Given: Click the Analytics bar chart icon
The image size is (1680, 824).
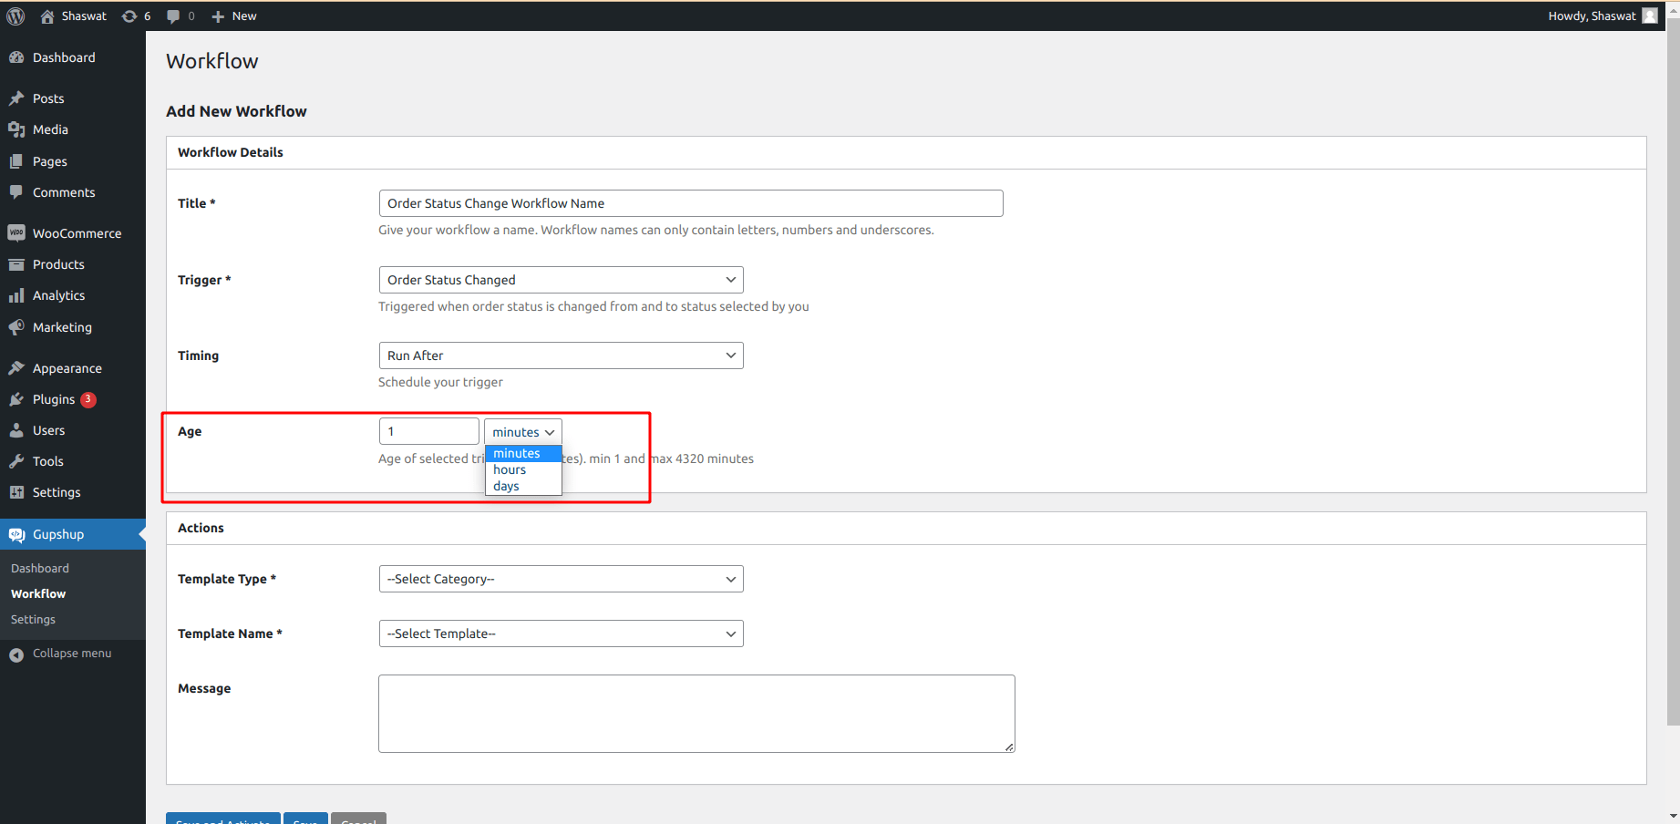Looking at the screenshot, I should pyautogui.click(x=16, y=295).
